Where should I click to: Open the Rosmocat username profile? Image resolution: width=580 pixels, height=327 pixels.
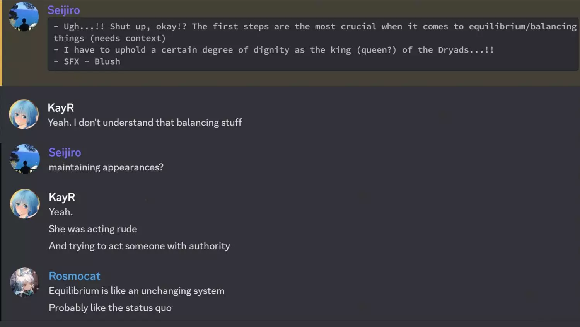(75, 276)
